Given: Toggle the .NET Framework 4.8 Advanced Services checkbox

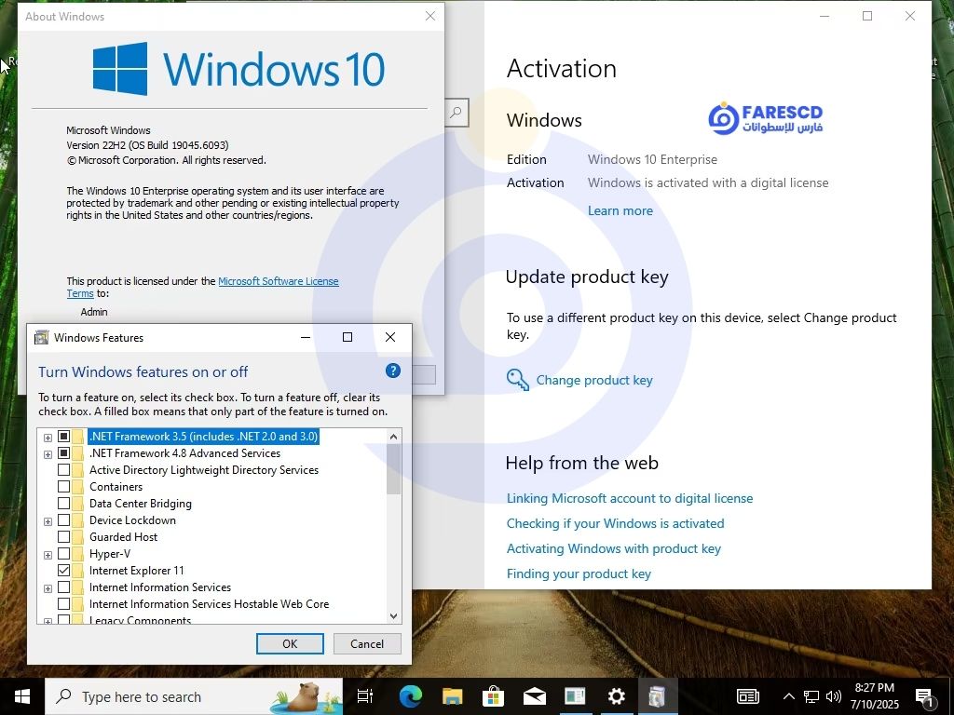Looking at the screenshot, I should coord(64,453).
